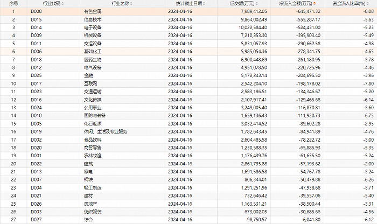Select the 建筑 industry name
The image size is (377, 224).
click(88, 164)
